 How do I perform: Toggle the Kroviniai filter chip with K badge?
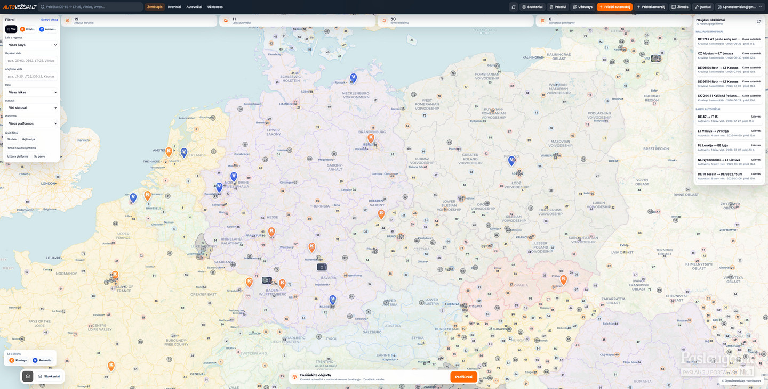(27, 29)
